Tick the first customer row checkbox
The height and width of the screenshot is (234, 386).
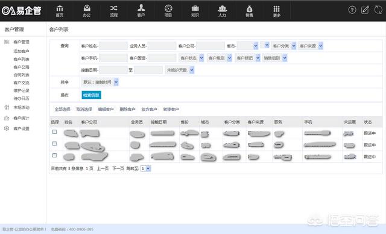[x=55, y=132]
